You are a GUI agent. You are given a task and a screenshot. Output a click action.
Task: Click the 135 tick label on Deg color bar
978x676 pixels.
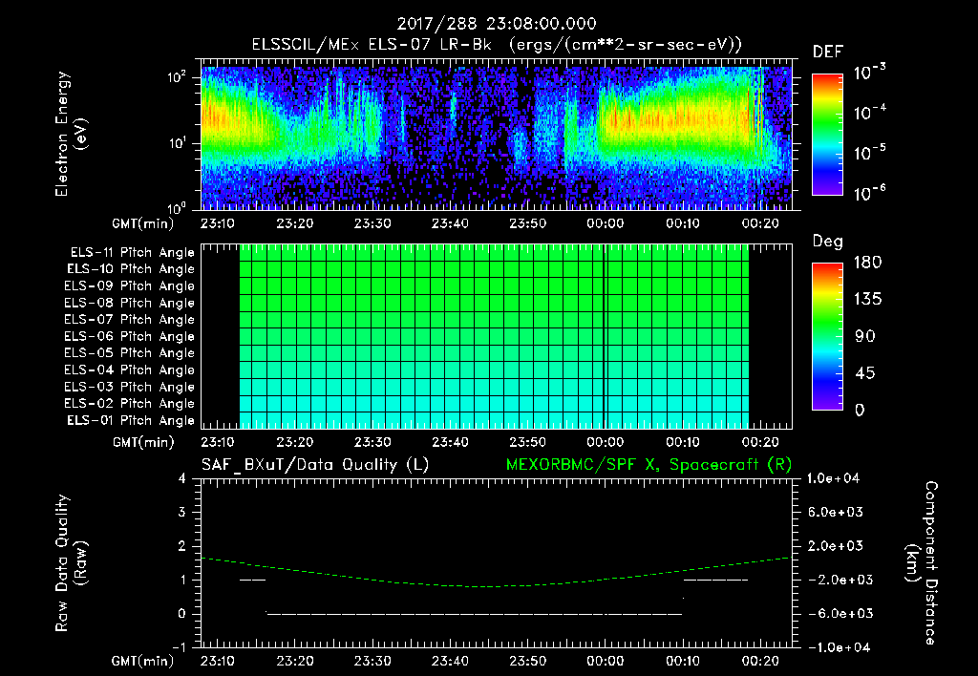pos(867,300)
